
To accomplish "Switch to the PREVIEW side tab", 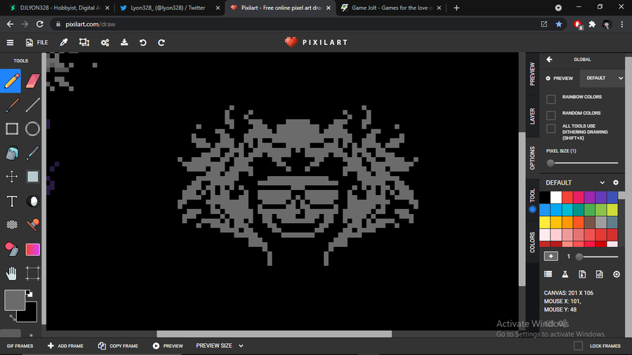I will 532,74.
